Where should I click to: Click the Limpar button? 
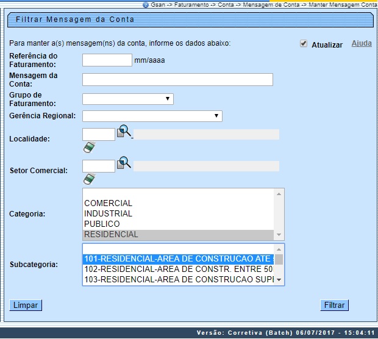pyautogui.click(x=26, y=305)
